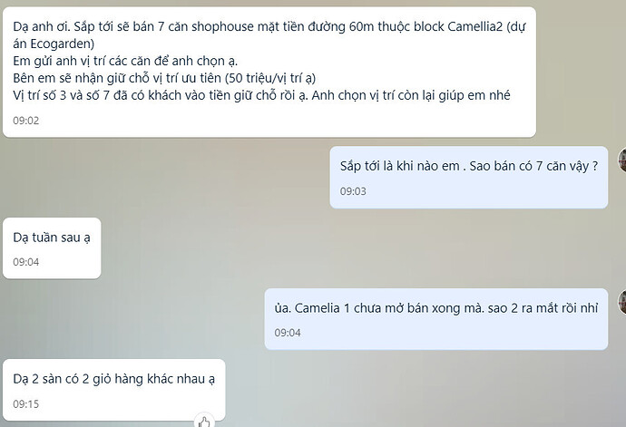This screenshot has width=626, height=427.
Task: Select the long shophouse announcement message bubble
Action: click(269, 73)
